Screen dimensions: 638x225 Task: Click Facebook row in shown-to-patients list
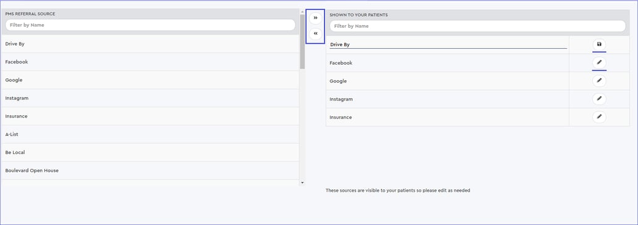pos(447,63)
